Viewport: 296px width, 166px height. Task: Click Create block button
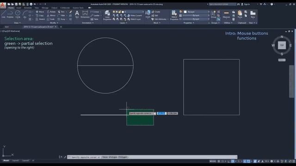point(156,12)
